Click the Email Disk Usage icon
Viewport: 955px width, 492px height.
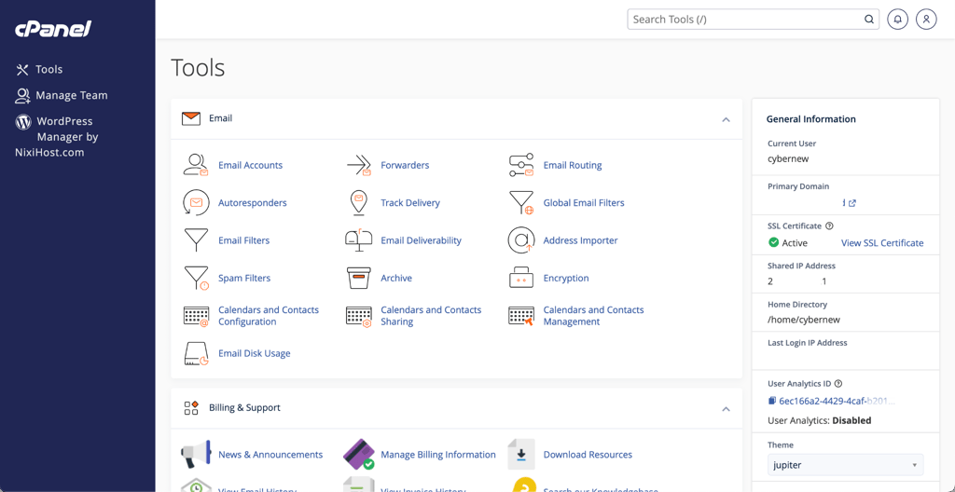[x=196, y=354]
